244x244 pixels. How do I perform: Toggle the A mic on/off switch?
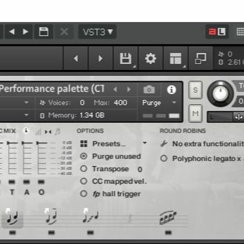[26, 182]
